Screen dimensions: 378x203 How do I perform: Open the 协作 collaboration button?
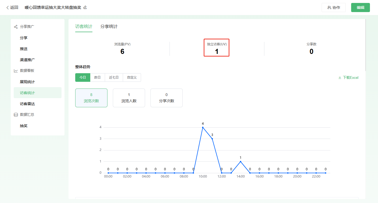point(333,8)
